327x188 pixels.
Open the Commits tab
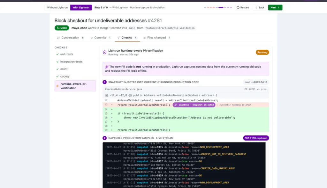(101, 38)
